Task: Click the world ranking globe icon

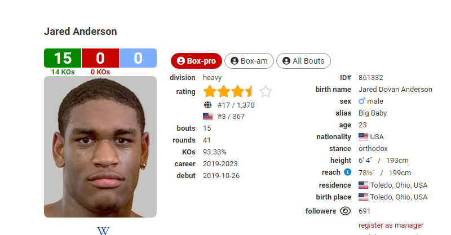Action: 207,105
